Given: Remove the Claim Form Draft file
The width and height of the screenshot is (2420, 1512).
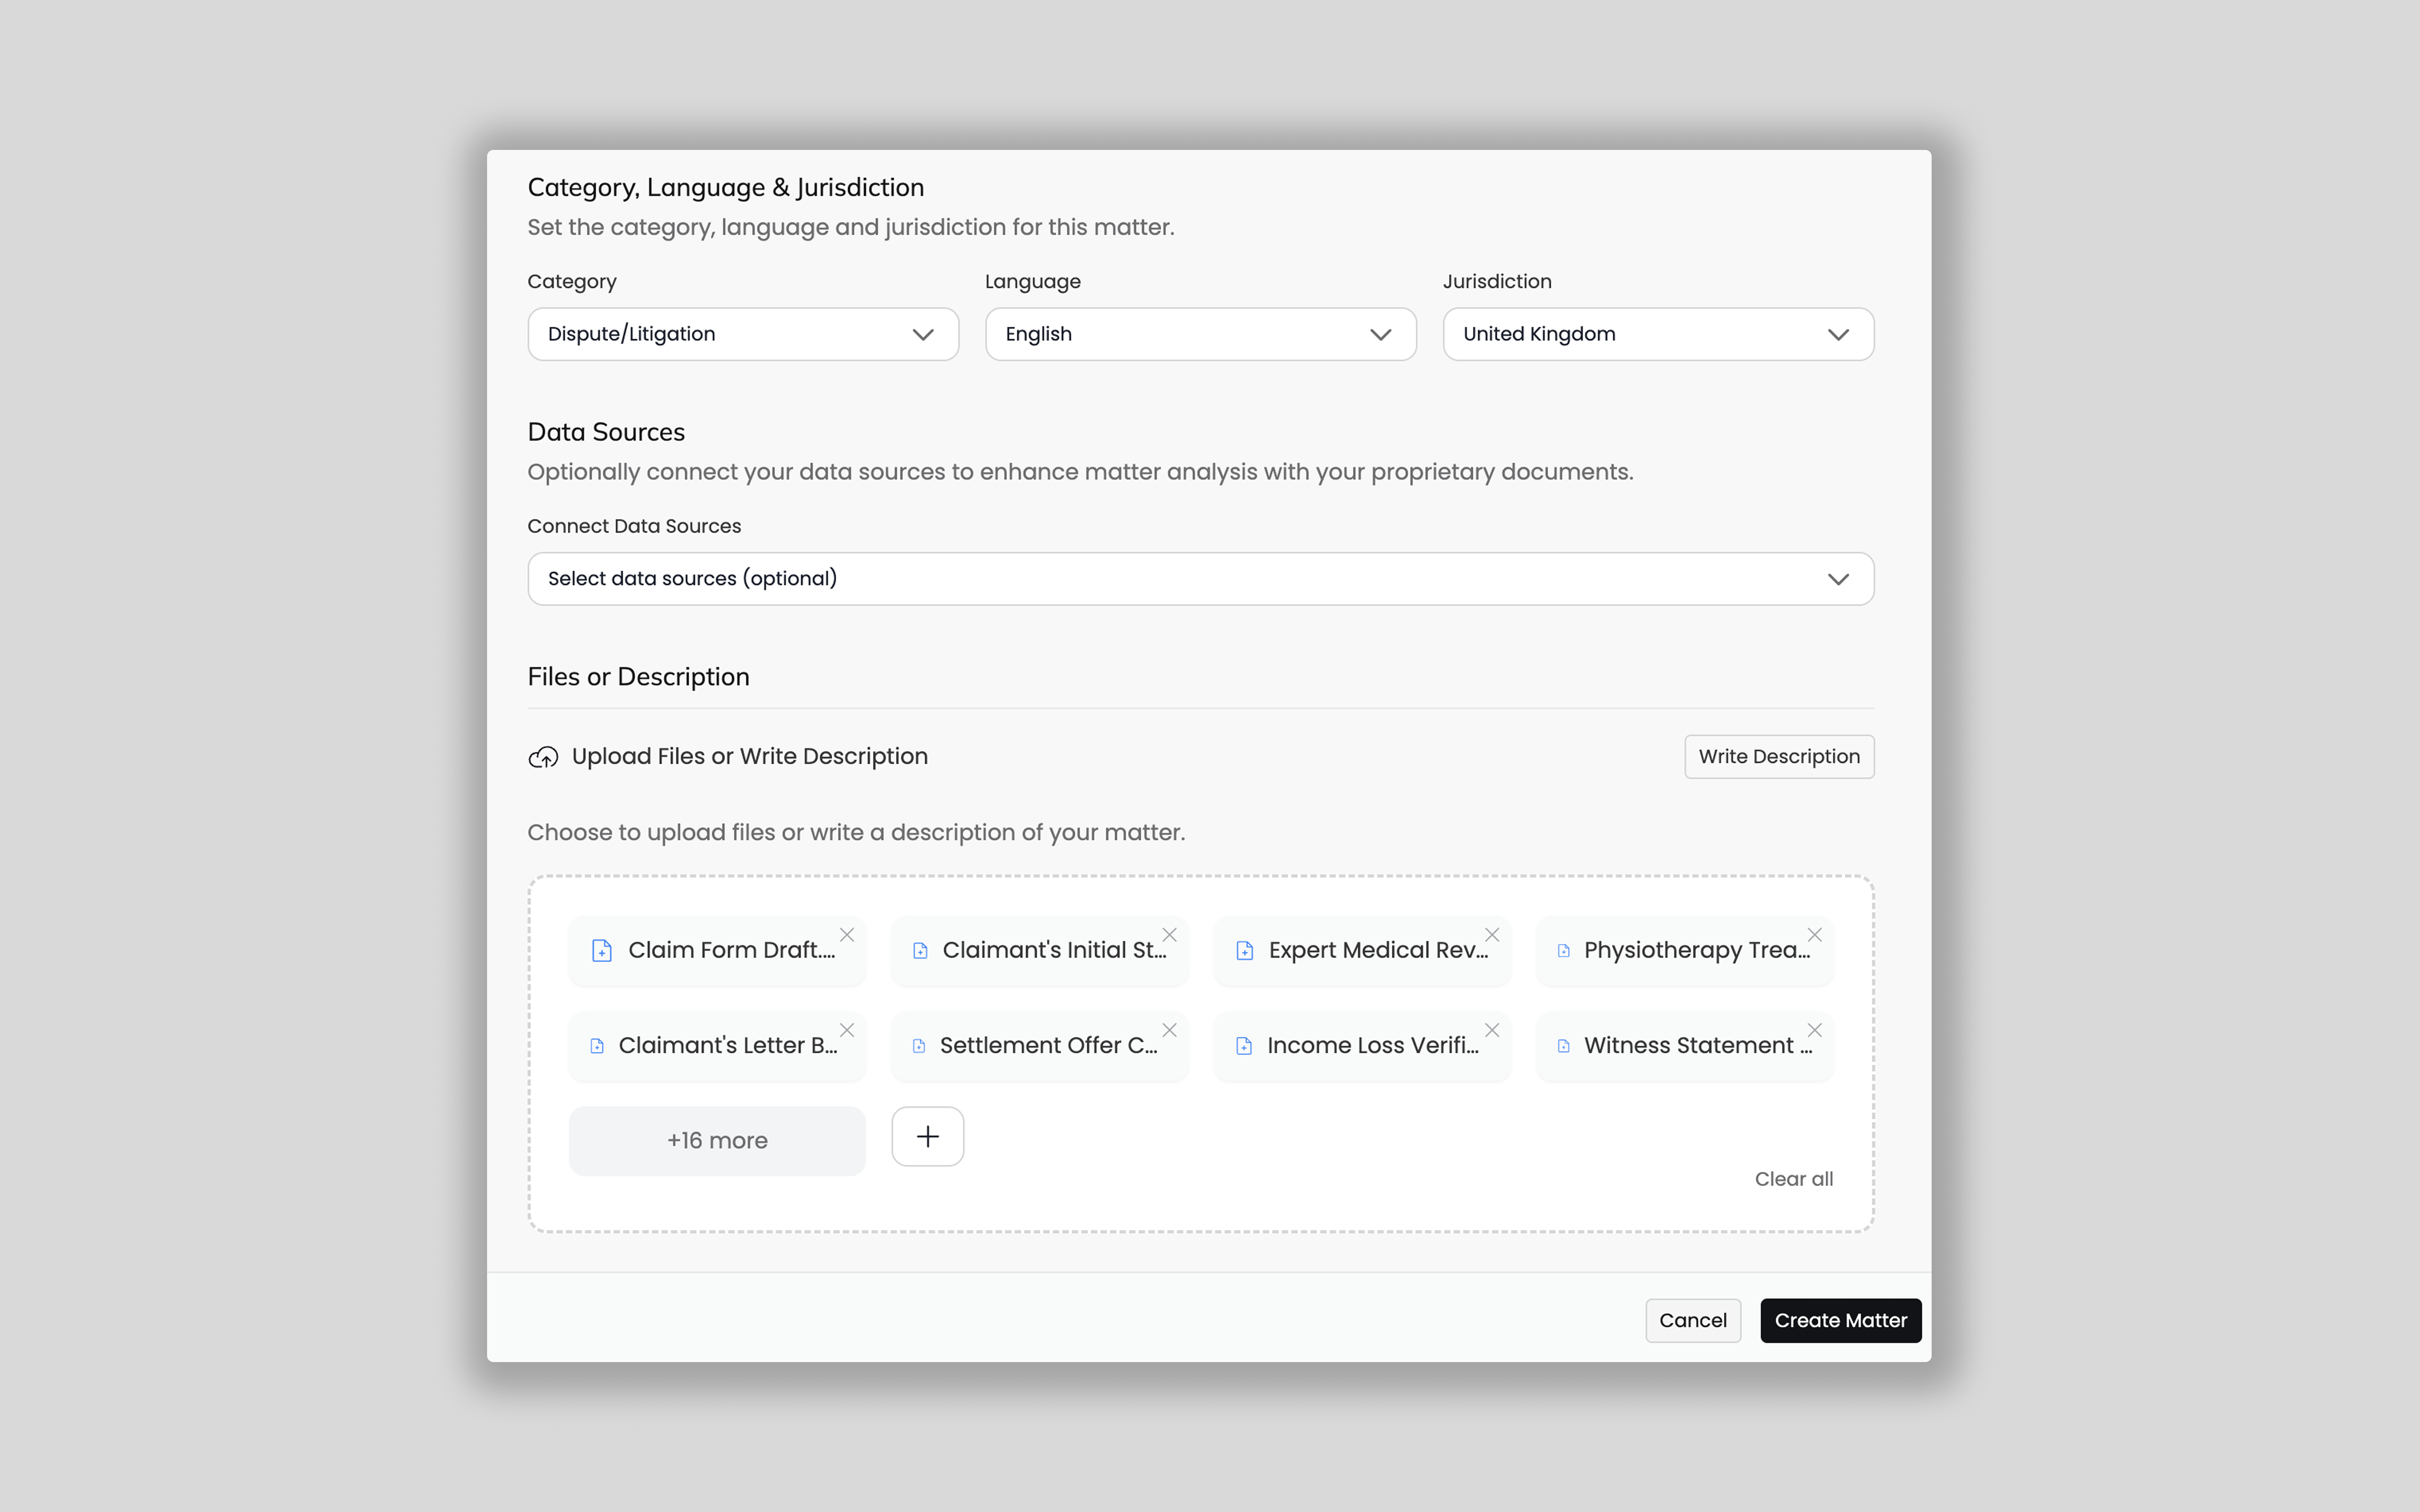Looking at the screenshot, I should 847,935.
